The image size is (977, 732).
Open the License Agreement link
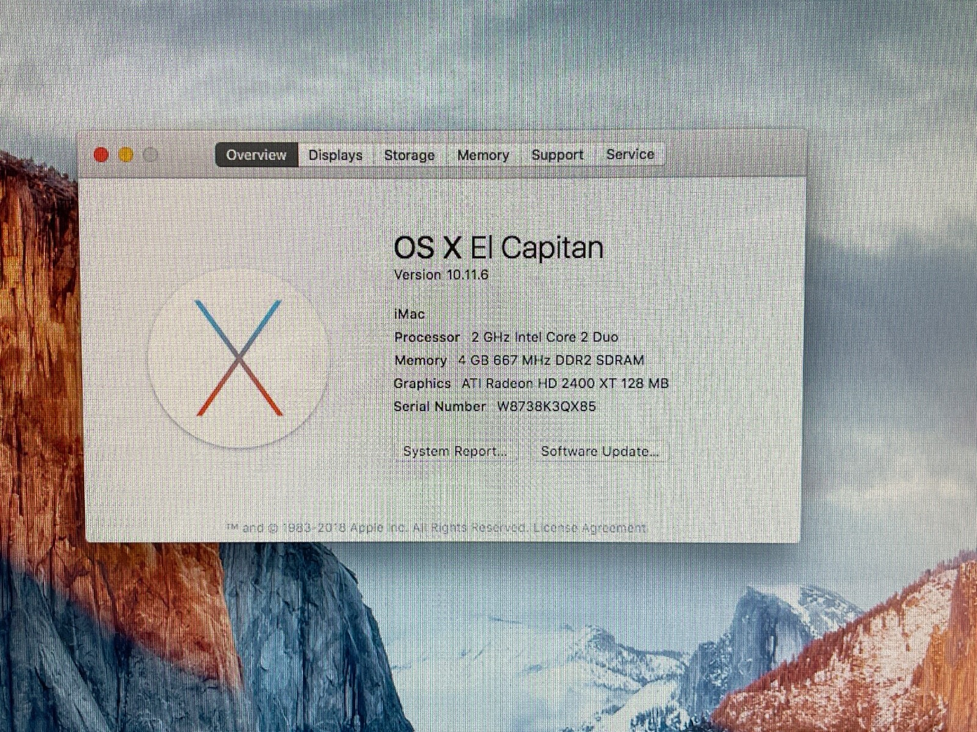pos(590,528)
